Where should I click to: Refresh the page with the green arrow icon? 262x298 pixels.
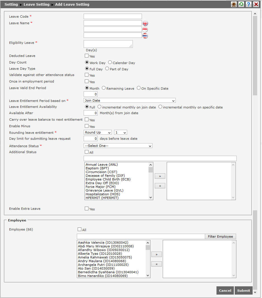241,4
